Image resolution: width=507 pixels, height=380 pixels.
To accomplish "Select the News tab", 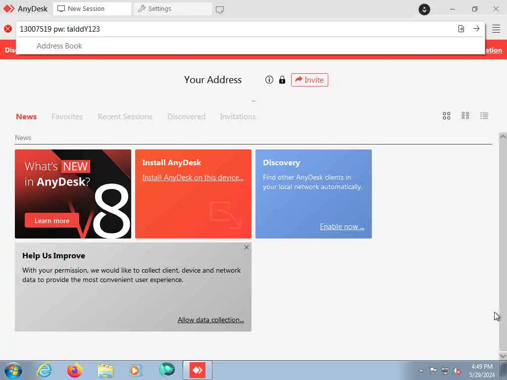I will 26,117.
